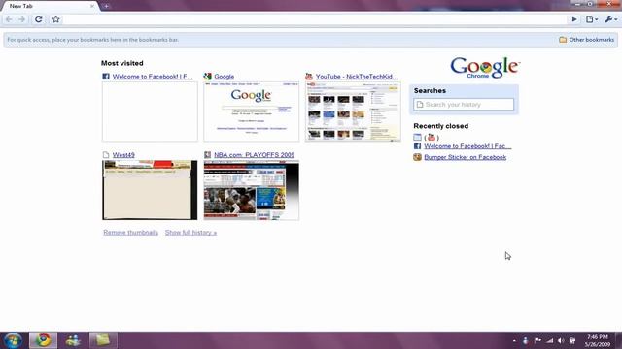Open the YouTube - NickTheTechKid link
Viewport: 622px width, 349px height.
[357, 77]
